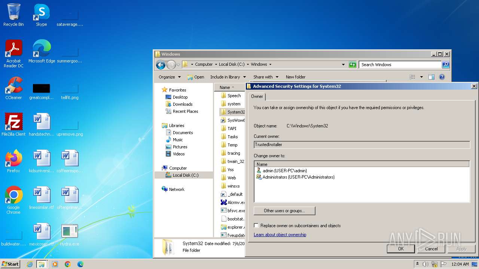Click the Current owner TrustedInstaller field
The image size is (479, 269).
pos(361,145)
